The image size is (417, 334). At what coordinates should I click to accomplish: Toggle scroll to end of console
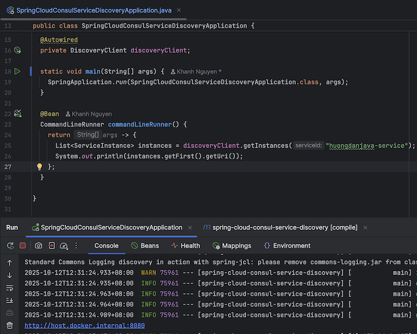pos(10,300)
